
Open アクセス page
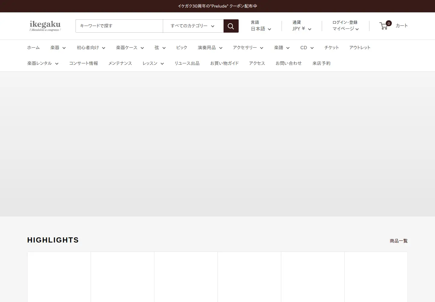click(257, 63)
